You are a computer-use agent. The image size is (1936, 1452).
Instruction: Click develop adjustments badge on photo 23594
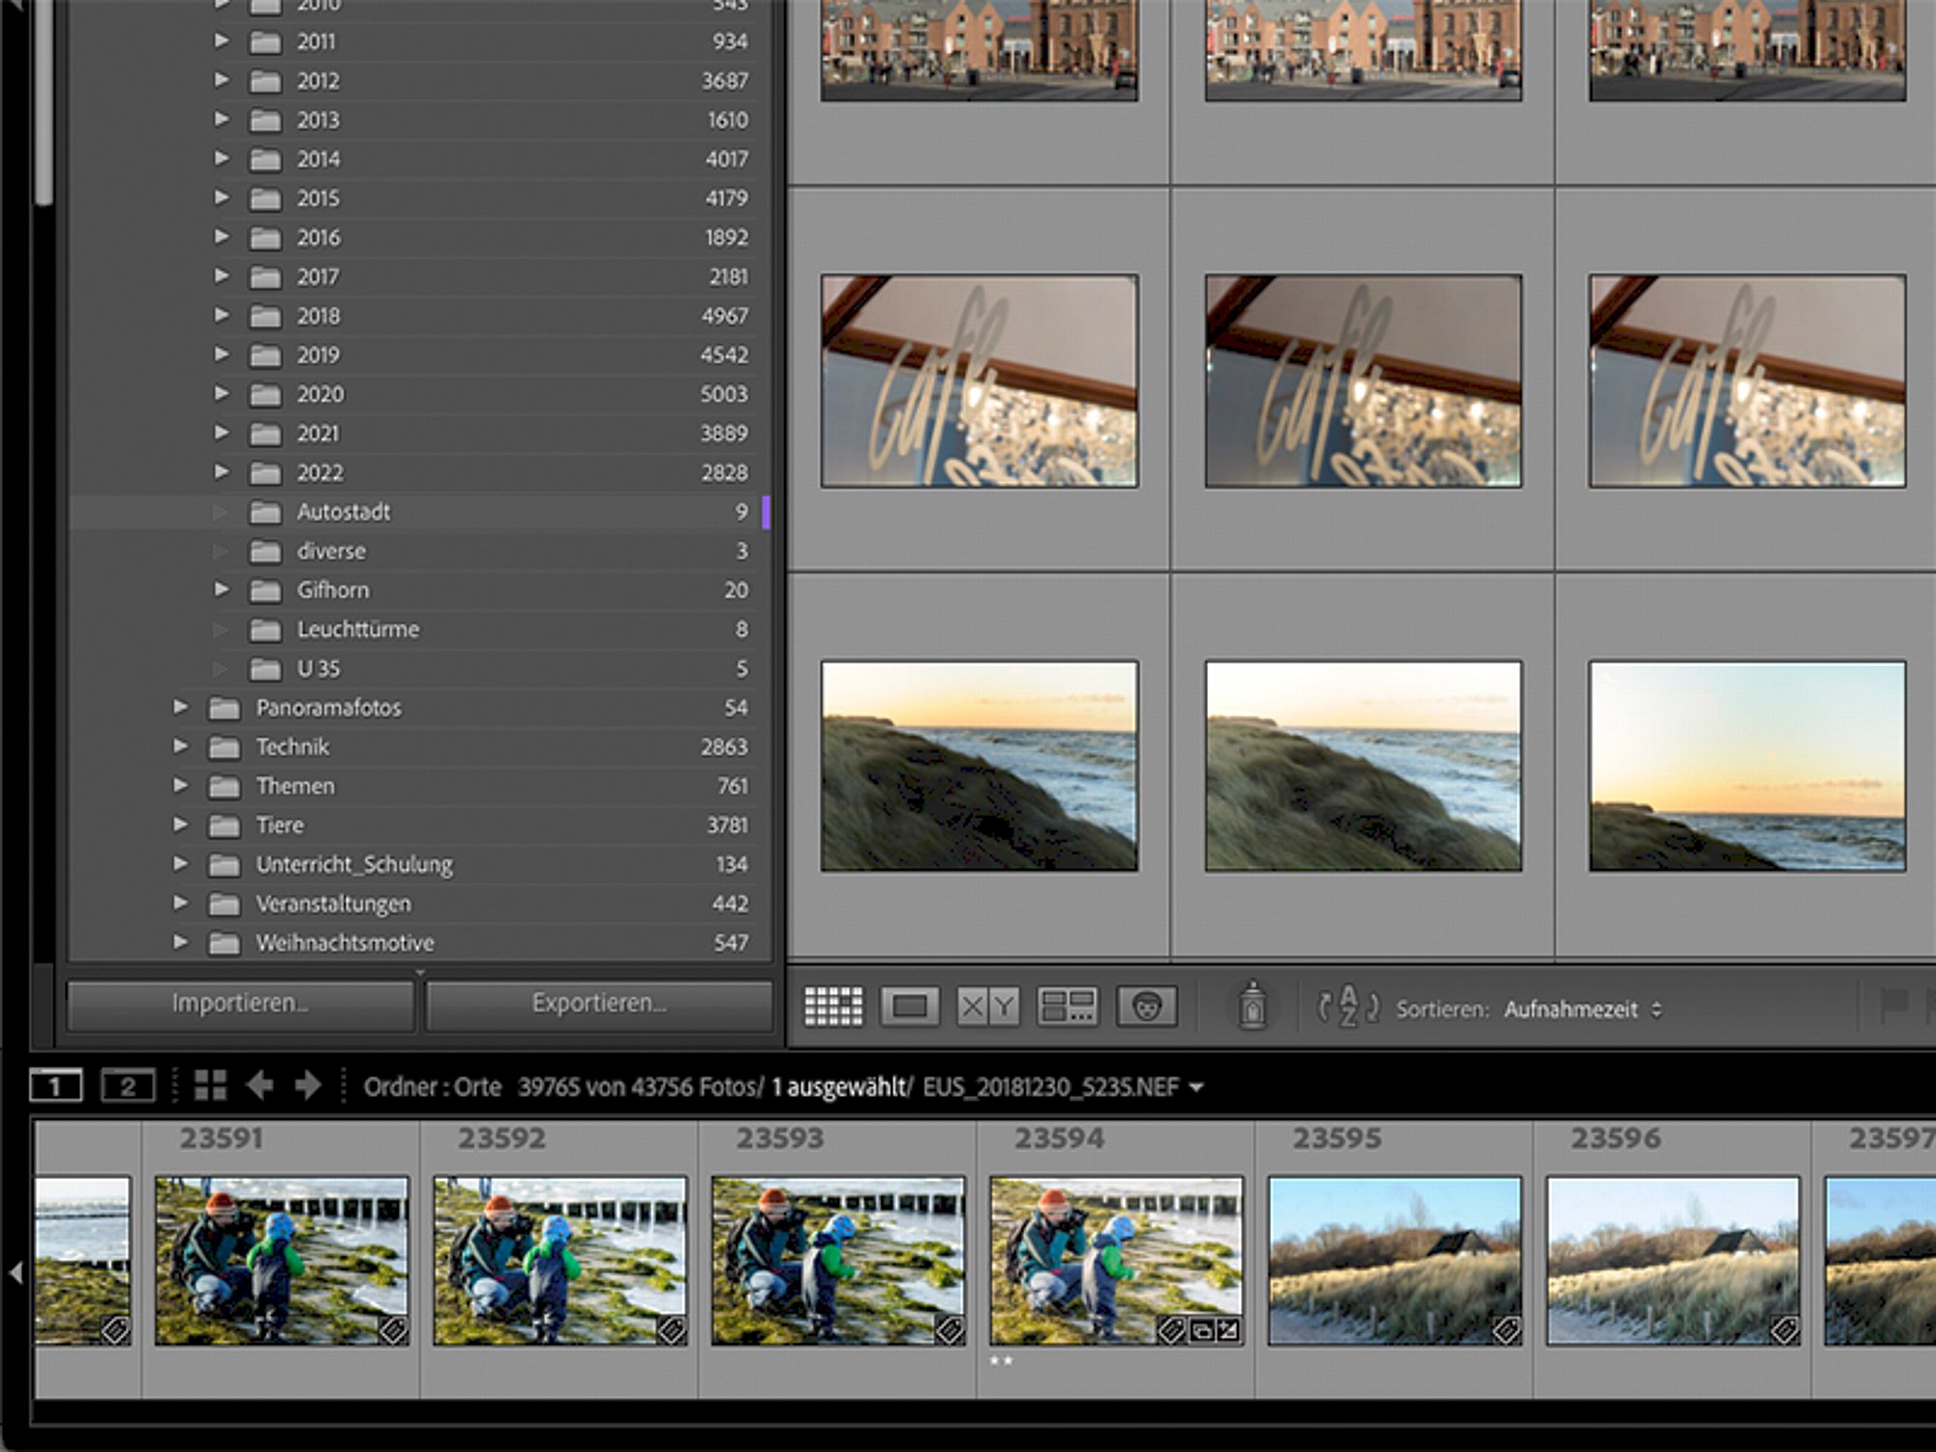1227,1331
